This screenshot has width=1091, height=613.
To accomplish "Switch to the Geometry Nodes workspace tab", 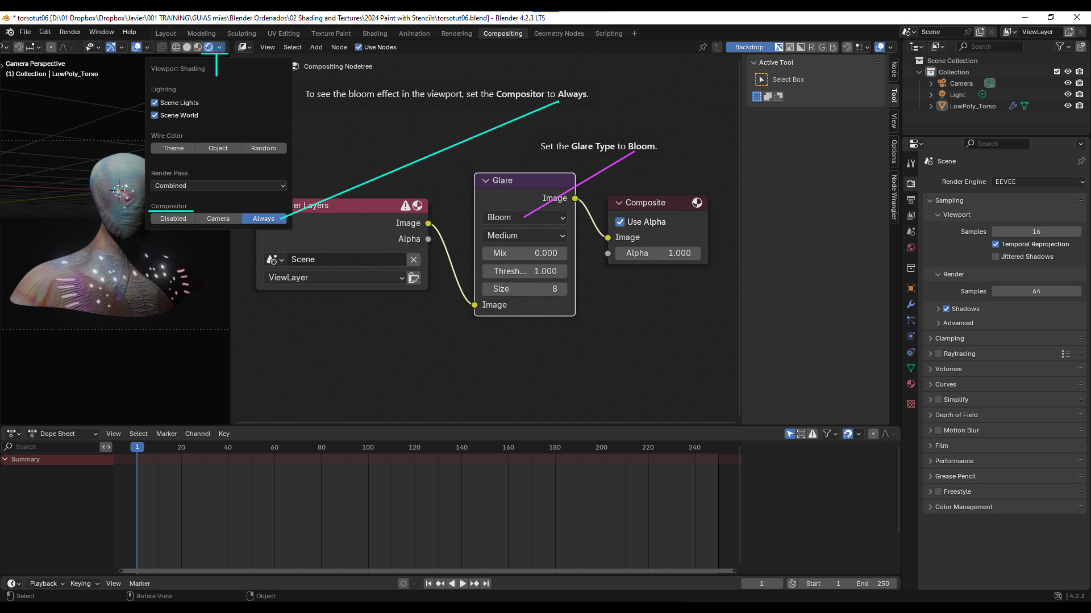I will (x=559, y=33).
